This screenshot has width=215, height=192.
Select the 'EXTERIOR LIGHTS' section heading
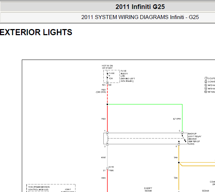[x=36, y=32]
